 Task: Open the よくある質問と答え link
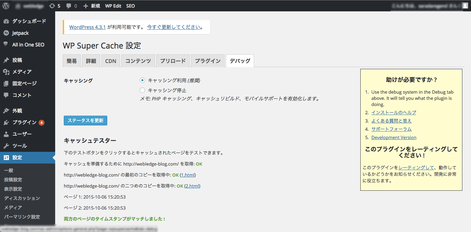391,121
